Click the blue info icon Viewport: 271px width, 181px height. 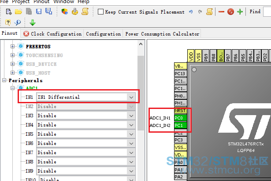click(18, 22)
